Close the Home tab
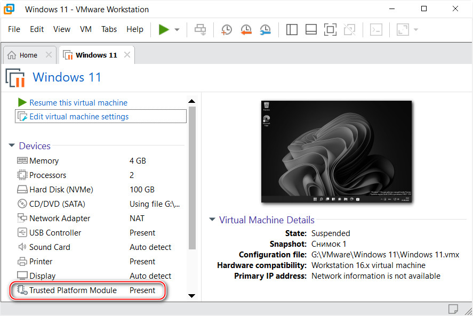The image size is (473, 316). tap(49, 55)
